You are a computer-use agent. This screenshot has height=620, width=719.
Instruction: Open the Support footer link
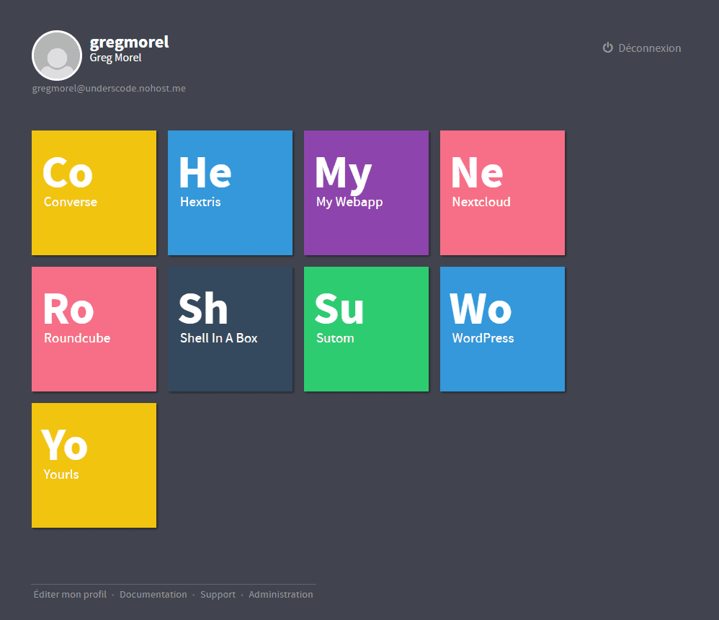tap(218, 594)
